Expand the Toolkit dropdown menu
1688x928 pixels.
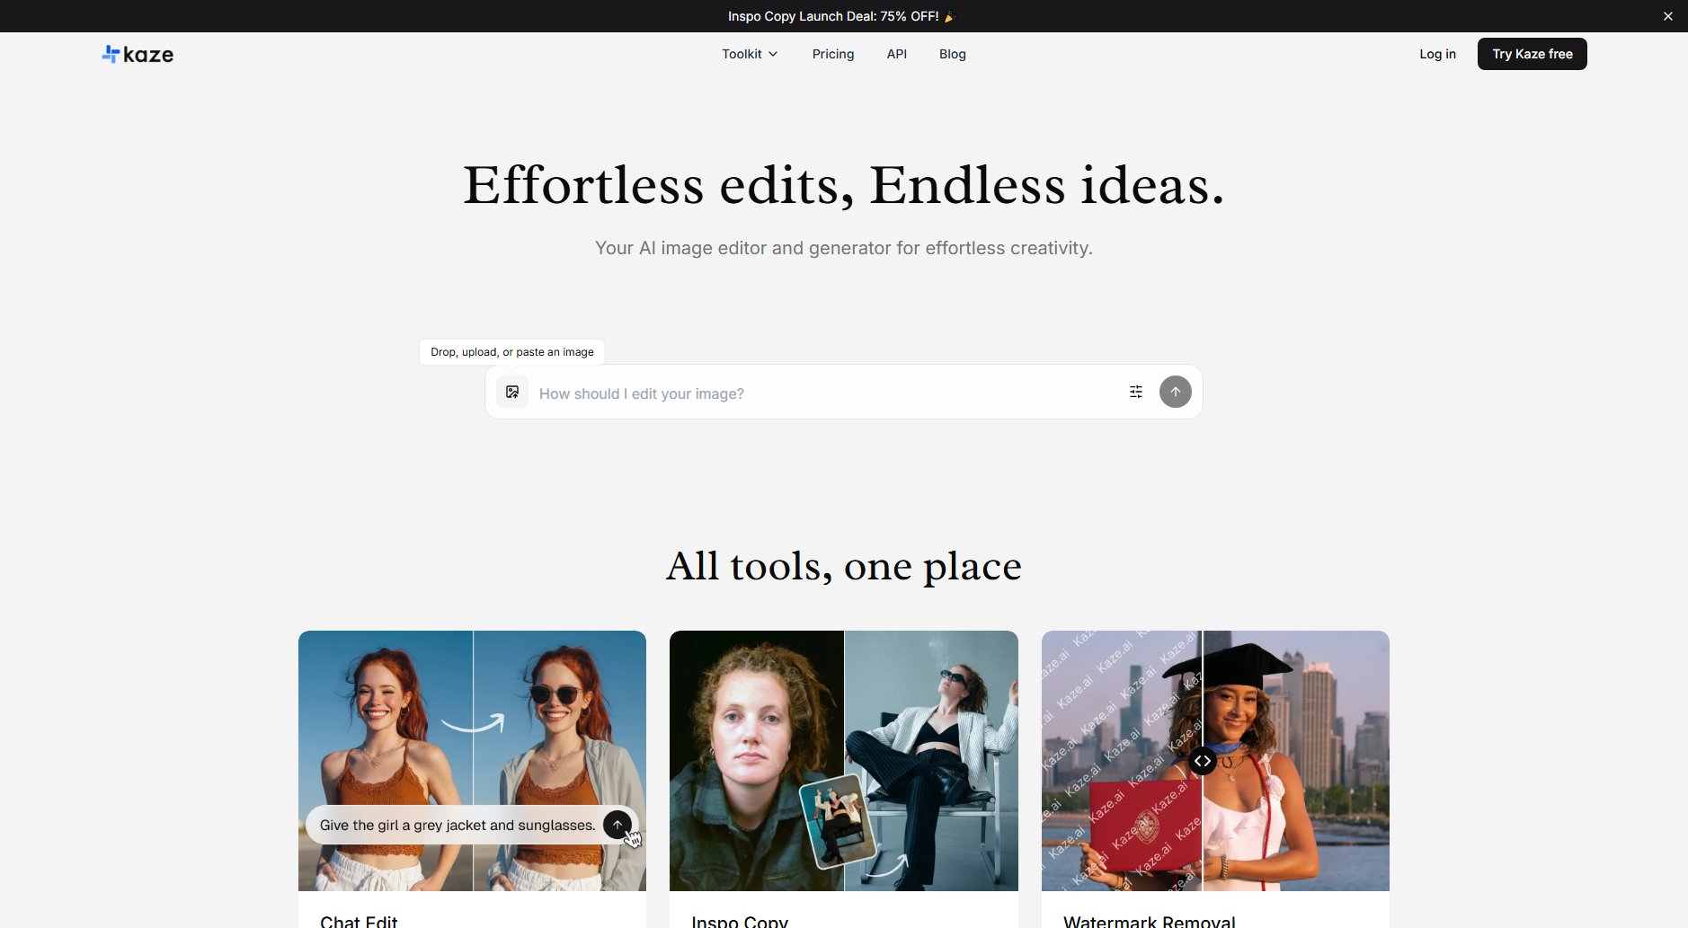point(742,54)
